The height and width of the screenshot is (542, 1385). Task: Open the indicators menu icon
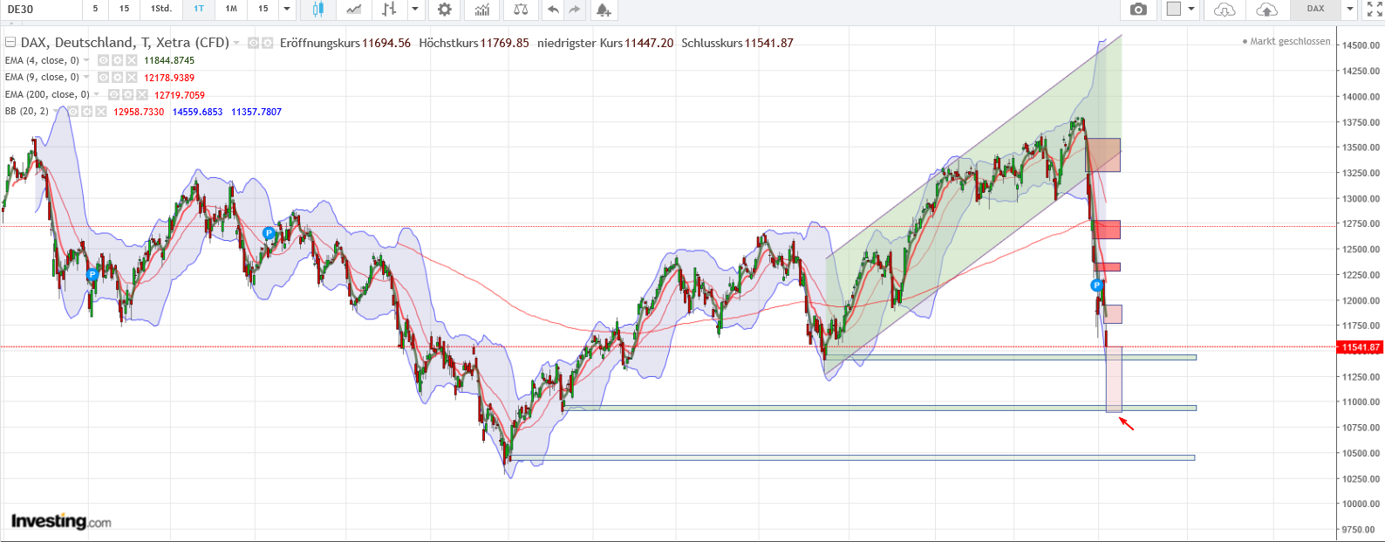[x=482, y=10]
